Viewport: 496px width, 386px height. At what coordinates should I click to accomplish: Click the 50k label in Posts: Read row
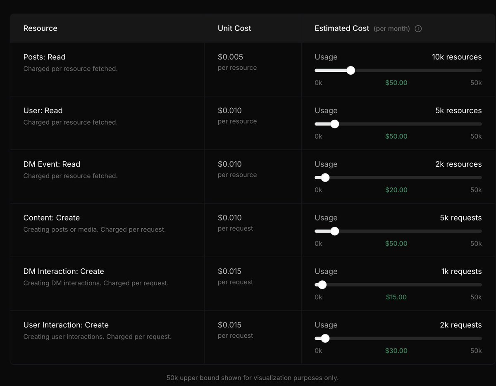[x=476, y=83]
